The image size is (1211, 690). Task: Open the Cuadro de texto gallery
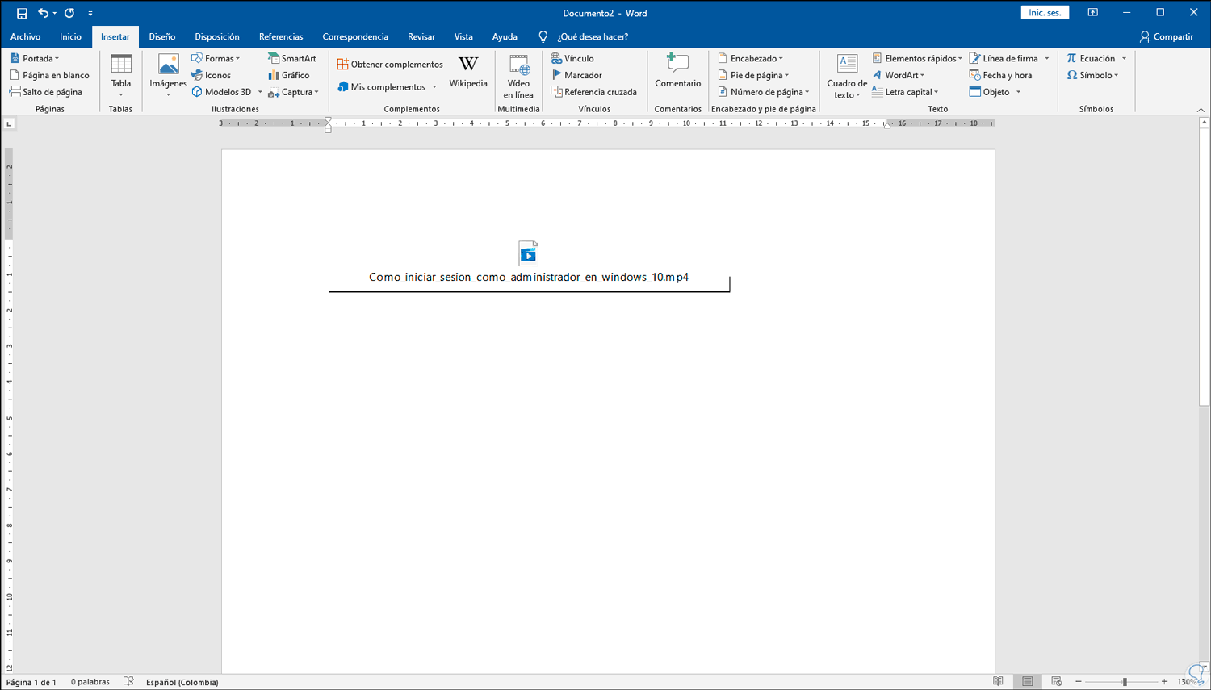pos(847,76)
